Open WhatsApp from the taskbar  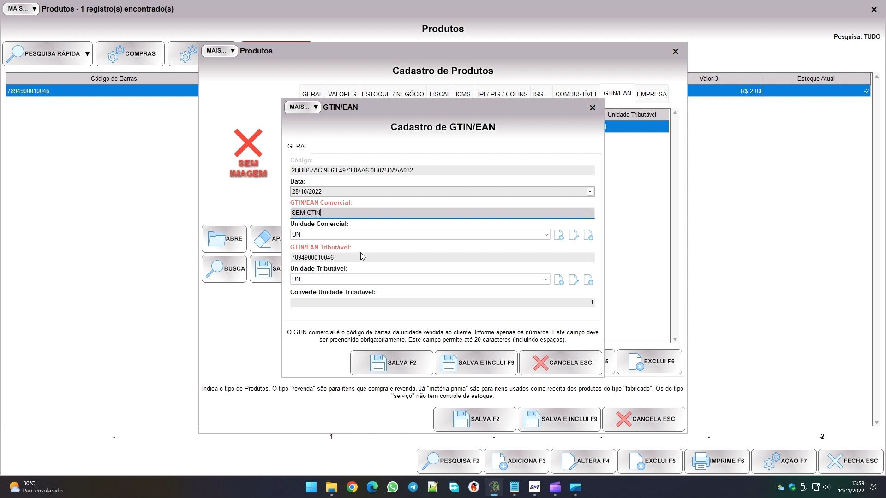click(393, 487)
